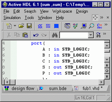This screenshot has height=102, width=112.
Task: Switch to the sum.bde tab
Action: coord(55,89)
